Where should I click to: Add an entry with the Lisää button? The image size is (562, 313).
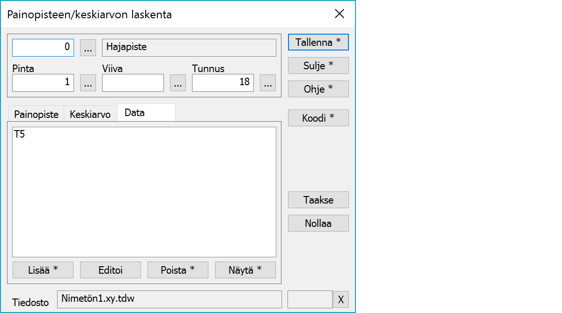43,270
